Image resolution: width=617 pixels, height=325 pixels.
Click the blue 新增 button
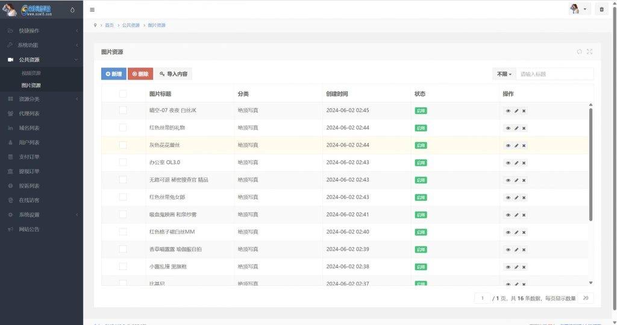pos(114,74)
